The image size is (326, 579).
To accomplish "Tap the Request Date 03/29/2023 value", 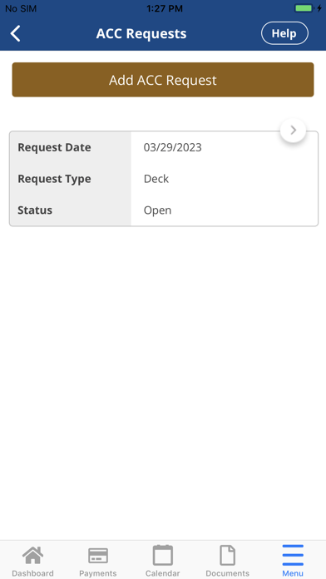I will click(172, 148).
